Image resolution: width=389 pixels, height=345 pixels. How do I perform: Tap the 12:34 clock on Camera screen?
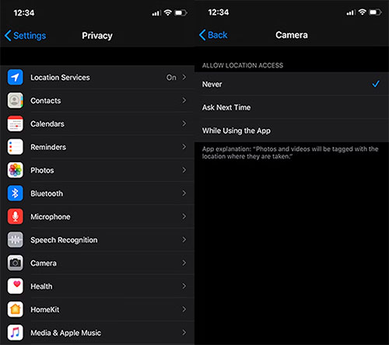pos(219,12)
